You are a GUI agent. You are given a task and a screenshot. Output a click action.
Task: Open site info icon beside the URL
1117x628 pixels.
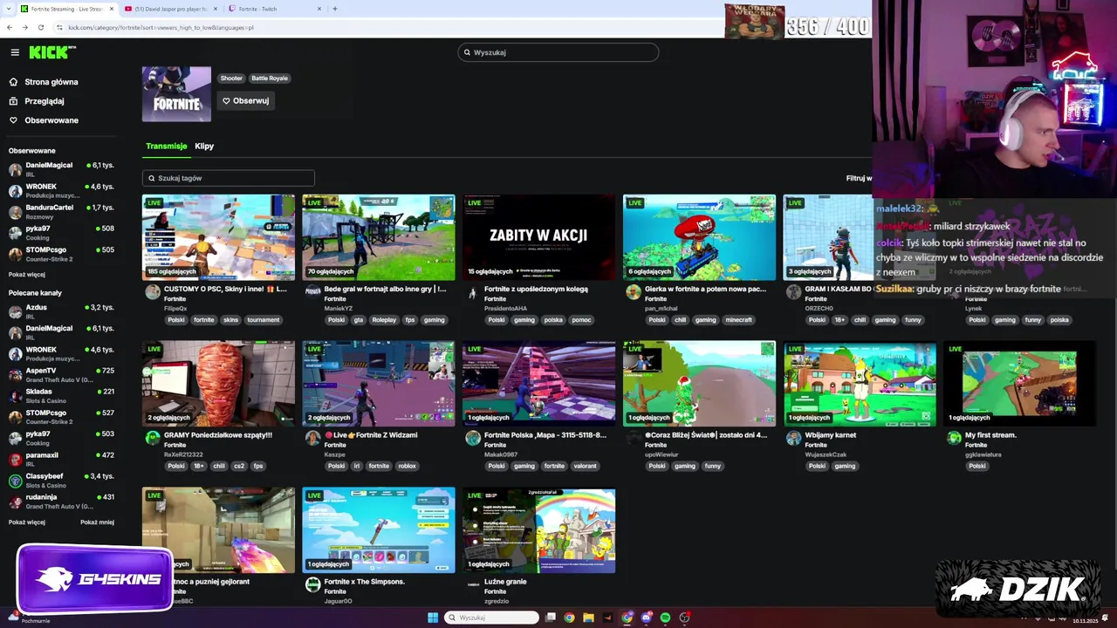coord(59,27)
